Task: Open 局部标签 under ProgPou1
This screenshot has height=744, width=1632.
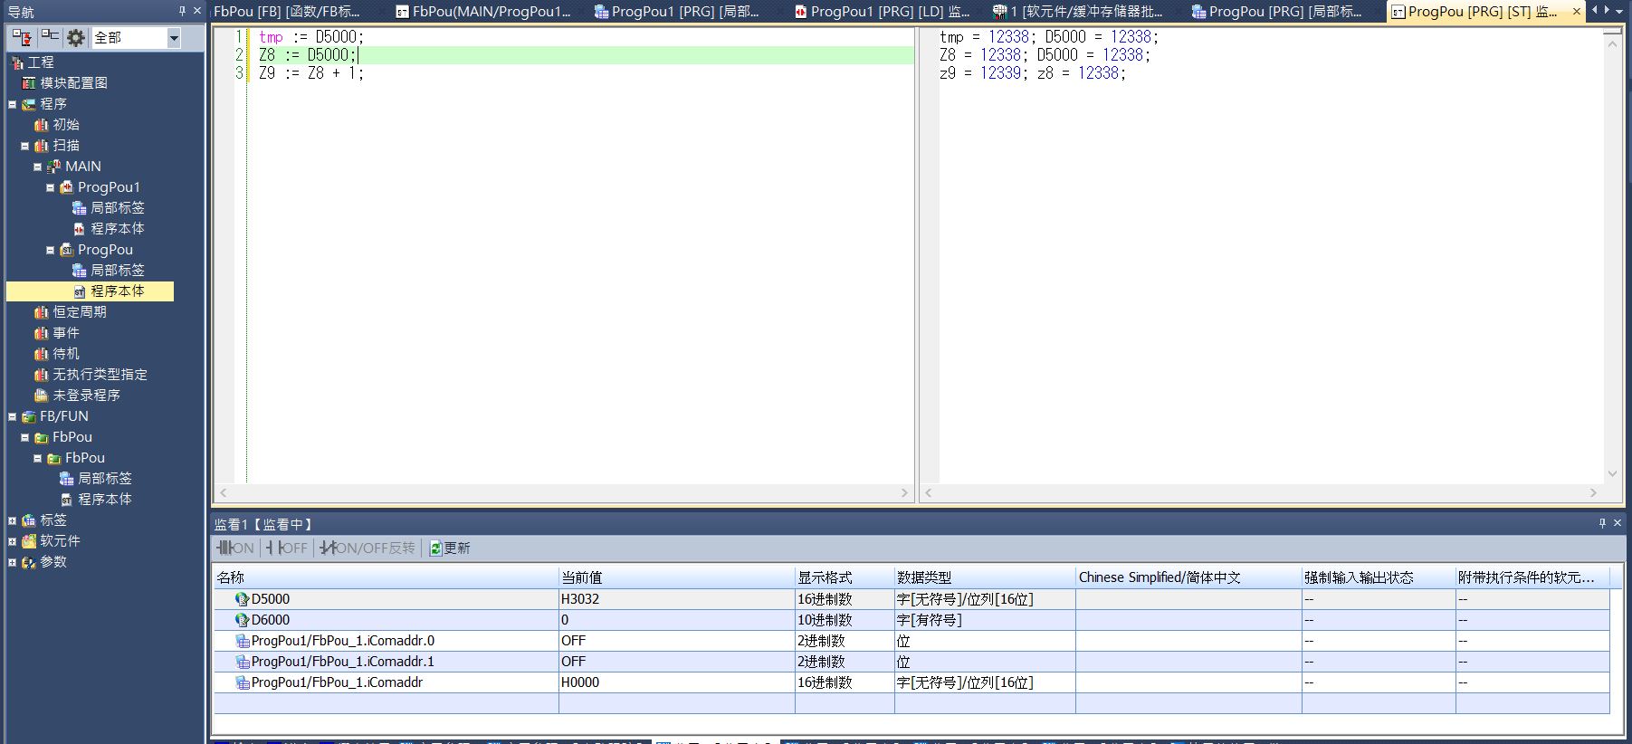Action: pyautogui.click(x=117, y=208)
